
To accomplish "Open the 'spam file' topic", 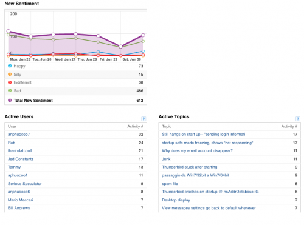I will pos(170,184).
